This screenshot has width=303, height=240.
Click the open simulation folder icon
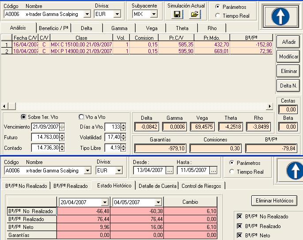tap(195, 14)
